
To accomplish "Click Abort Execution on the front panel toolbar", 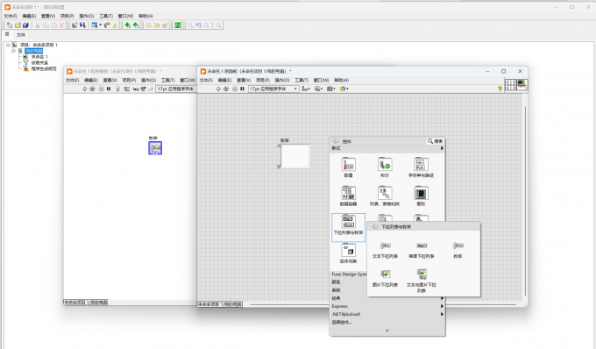I will pos(235,89).
